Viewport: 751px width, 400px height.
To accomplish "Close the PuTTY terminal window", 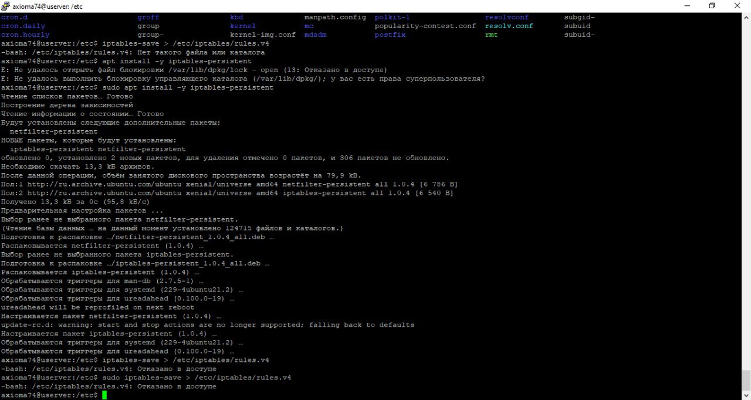I will point(738,5).
